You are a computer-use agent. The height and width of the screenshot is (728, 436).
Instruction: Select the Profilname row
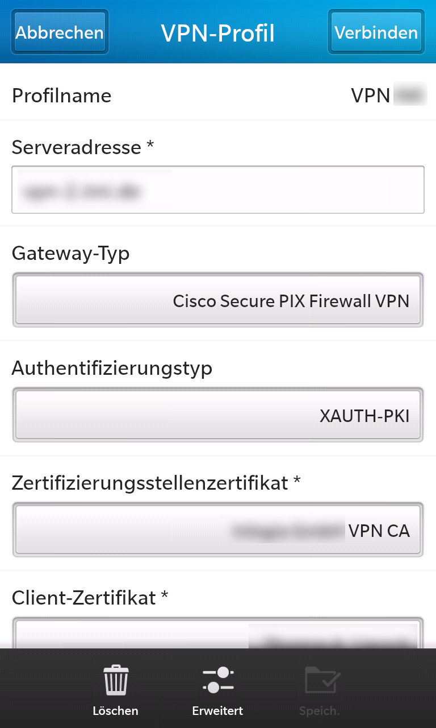click(218, 95)
